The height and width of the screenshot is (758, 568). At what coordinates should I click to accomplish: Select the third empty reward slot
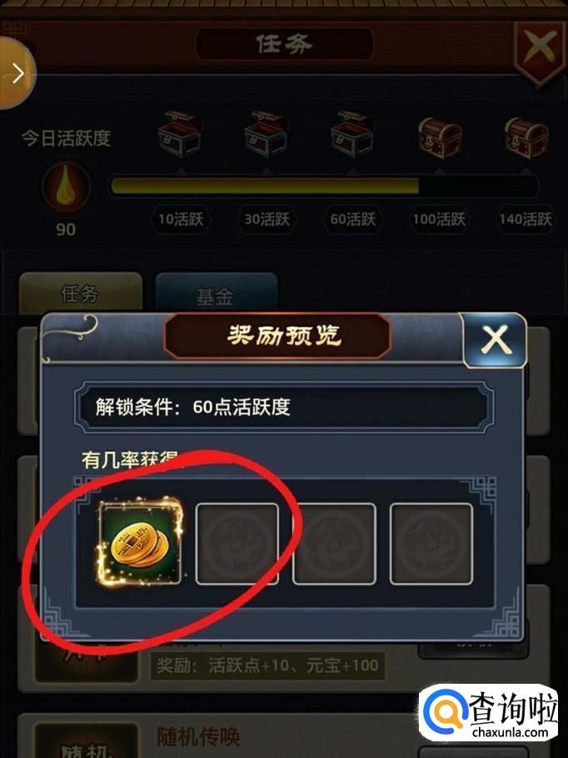[x=334, y=544]
